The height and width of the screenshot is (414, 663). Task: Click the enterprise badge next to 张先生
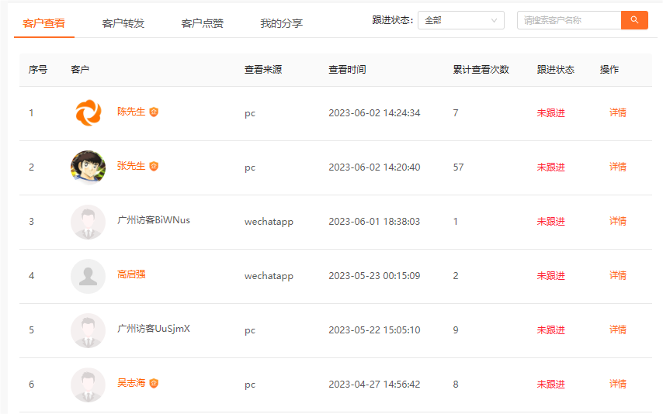click(154, 166)
